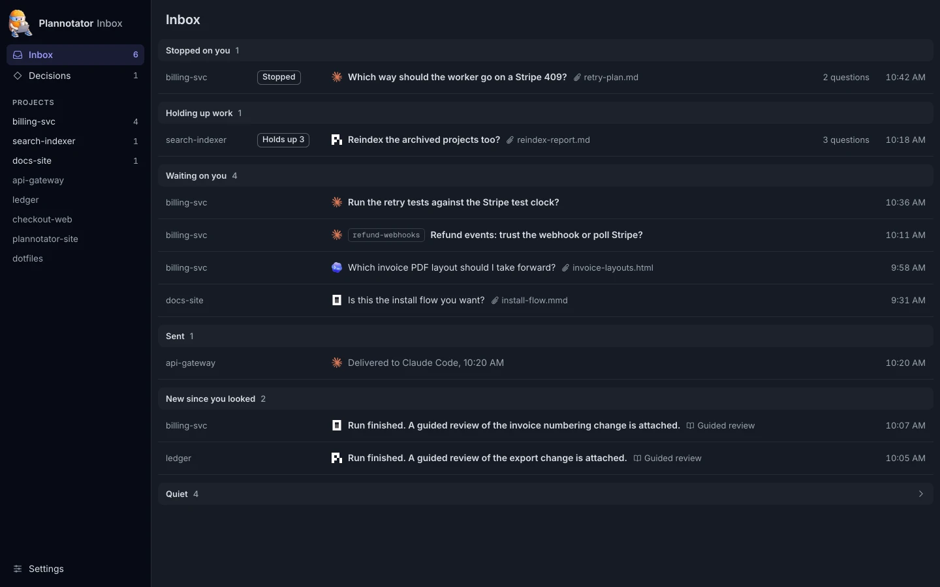Click the Plannotator mascot logo
The height and width of the screenshot is (587, 940).
[x=20, y=23]
